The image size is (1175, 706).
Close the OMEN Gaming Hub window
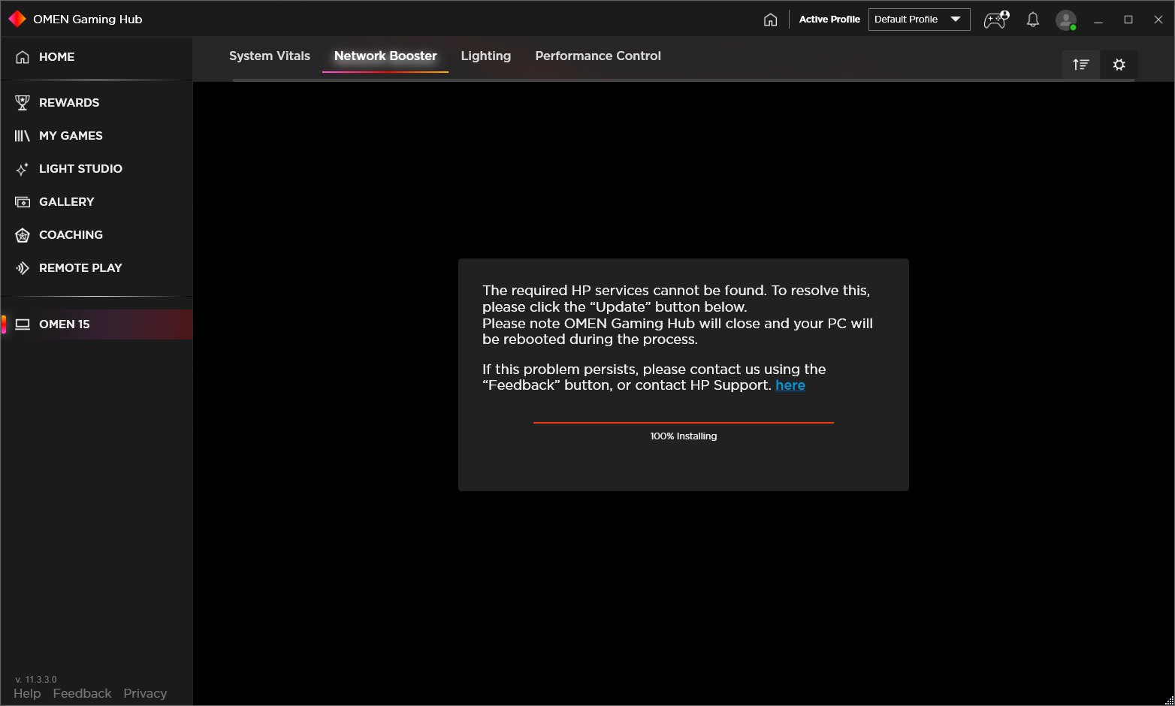click(x=1158, y=20)
